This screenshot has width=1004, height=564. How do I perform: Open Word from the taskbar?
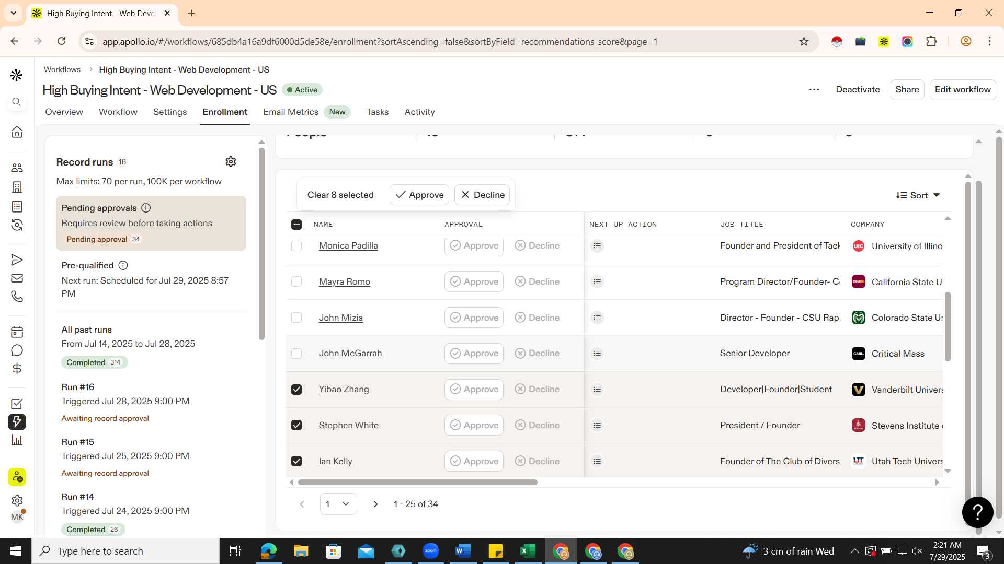(463, 551)
